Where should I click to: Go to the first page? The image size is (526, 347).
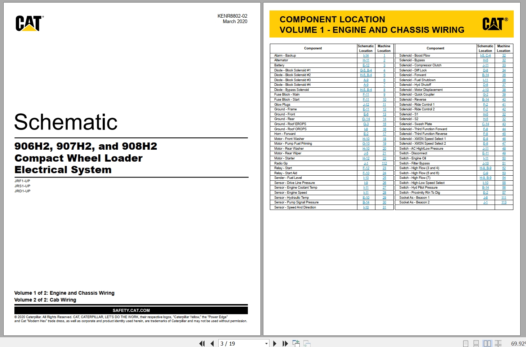pyautogui.click(x=202, y=344)
